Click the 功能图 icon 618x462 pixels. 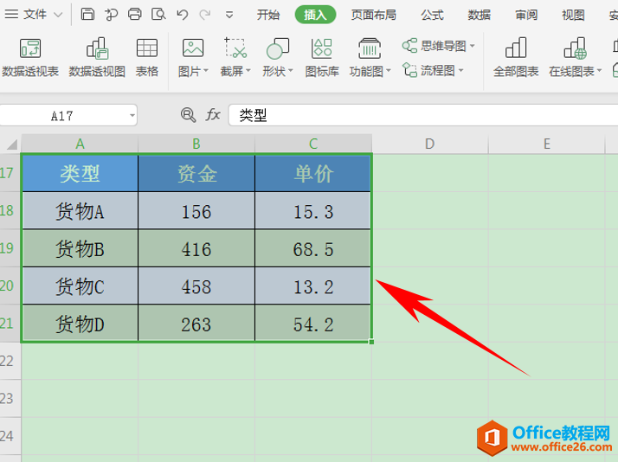tap(370, 48)
